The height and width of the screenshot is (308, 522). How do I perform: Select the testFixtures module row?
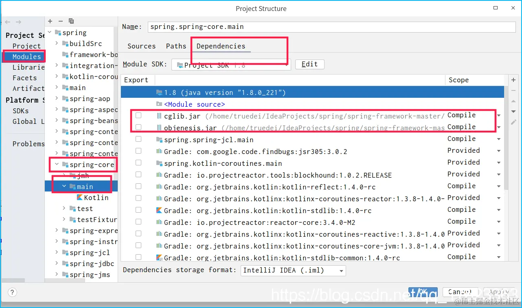click(x=81, y=220)
